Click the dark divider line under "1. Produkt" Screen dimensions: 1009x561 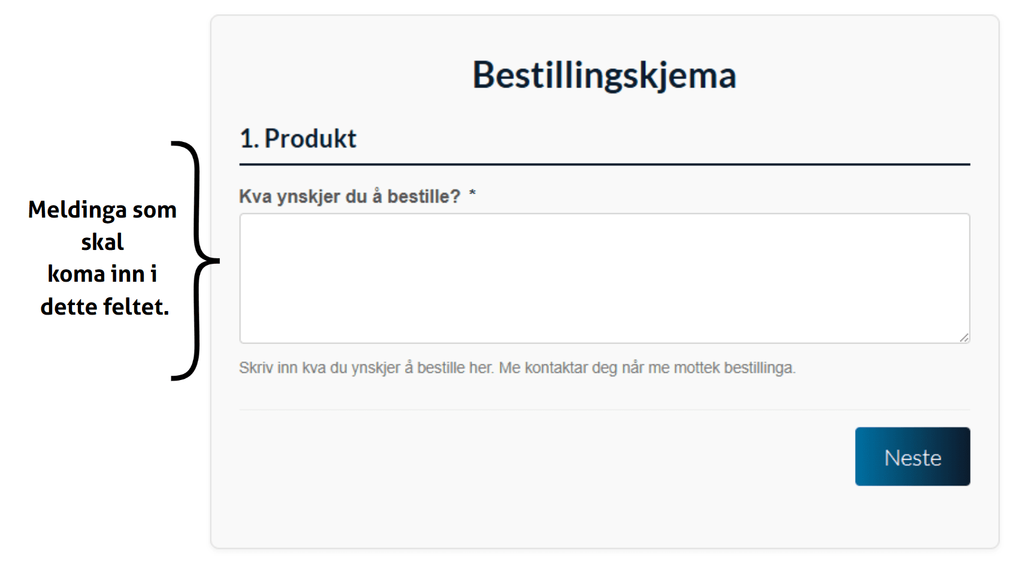[x=604, y=164]
